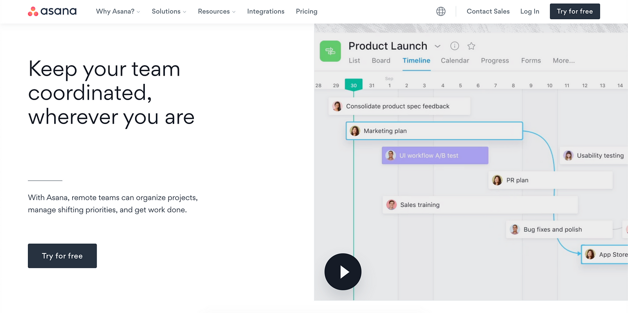The width and height of the screenshot is (628, 313).
Task: Open the Calendar tab
Action: (455, 60)
